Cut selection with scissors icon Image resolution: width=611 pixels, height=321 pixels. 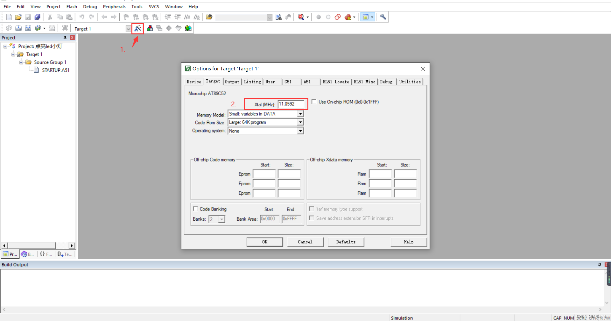(50, 17)
